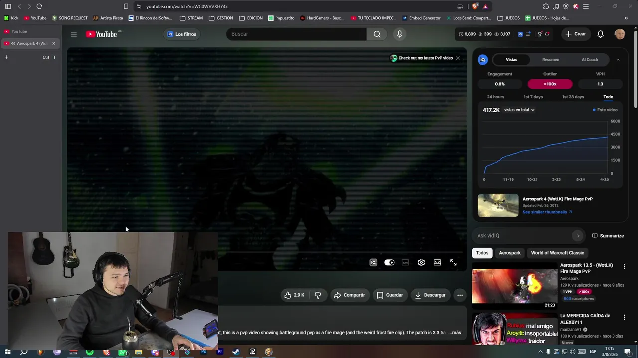Download the video with Descargar
The image size is (638, 358).
tap(430, 295)
